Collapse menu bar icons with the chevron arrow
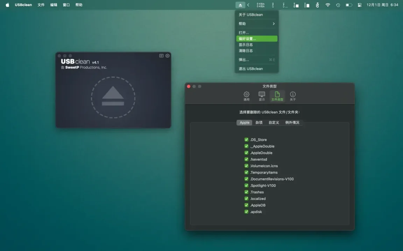The width and height of the screenshot is (403, 251). [x=248, y=5]
